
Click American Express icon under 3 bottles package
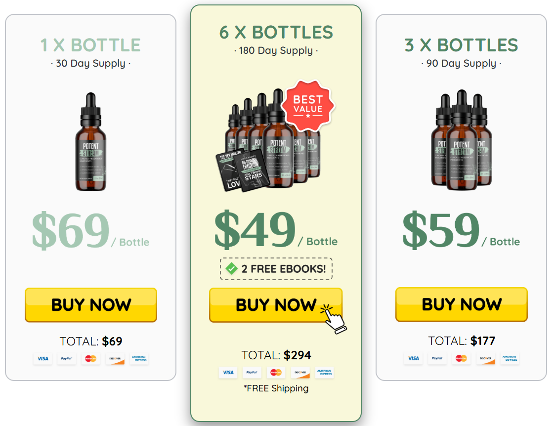[x=510, y=358]
